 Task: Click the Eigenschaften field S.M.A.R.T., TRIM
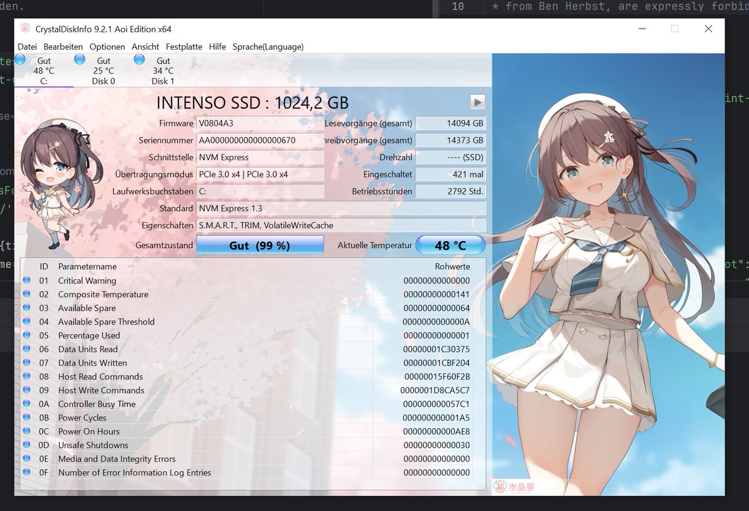point(341,225)
